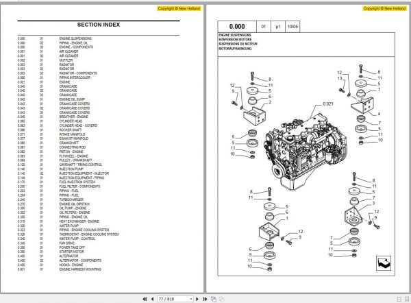Click the SECTION INDEX heading
Viewport: 411px width, 303px height.
point(99,25)
